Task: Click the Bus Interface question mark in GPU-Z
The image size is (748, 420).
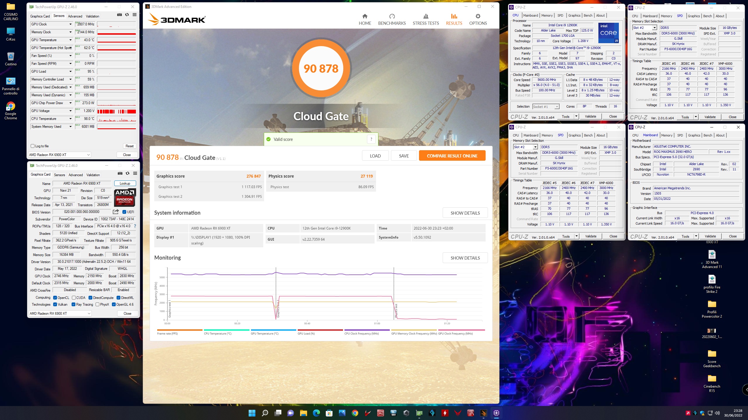Action: [x=135, y=226]
